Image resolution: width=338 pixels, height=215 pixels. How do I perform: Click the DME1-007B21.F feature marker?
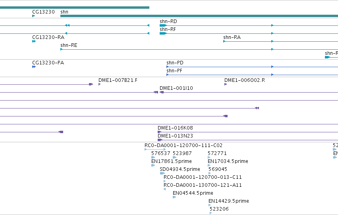pos(100,84)
